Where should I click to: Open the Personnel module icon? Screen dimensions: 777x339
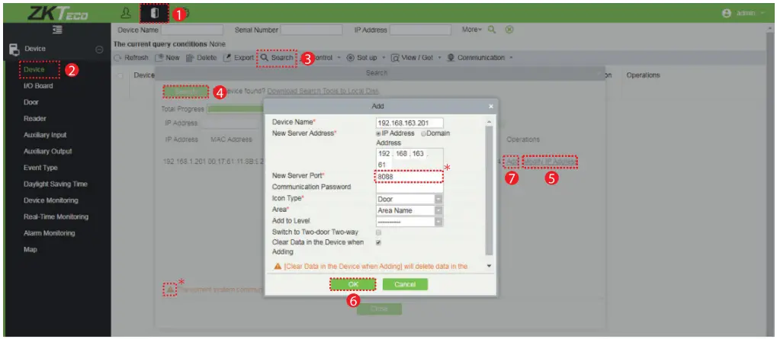[x=126, y=14]
